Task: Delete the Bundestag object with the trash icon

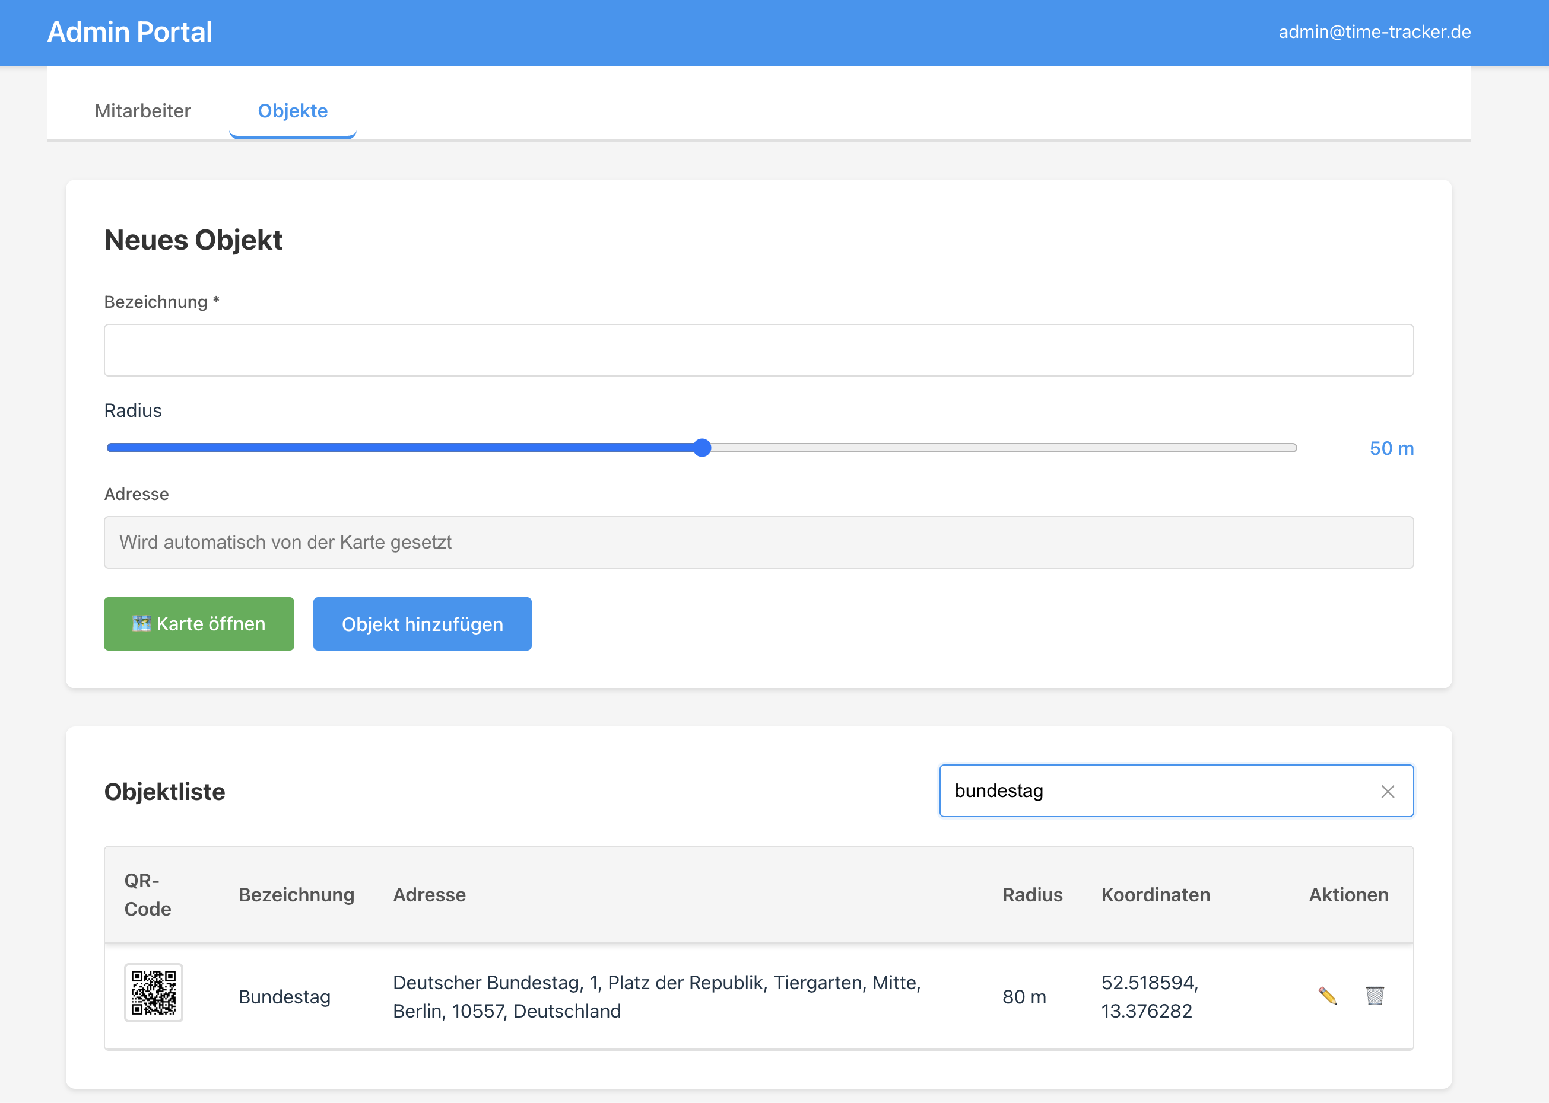Action: (1375, 996)
